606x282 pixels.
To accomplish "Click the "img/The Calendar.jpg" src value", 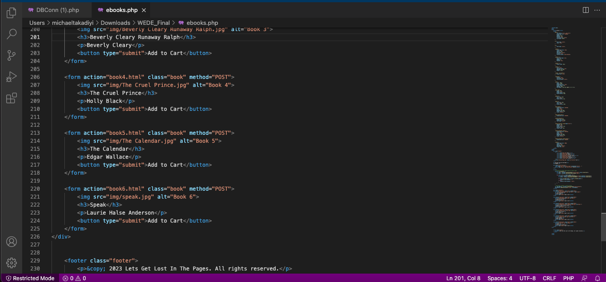I will coord(141,141).
